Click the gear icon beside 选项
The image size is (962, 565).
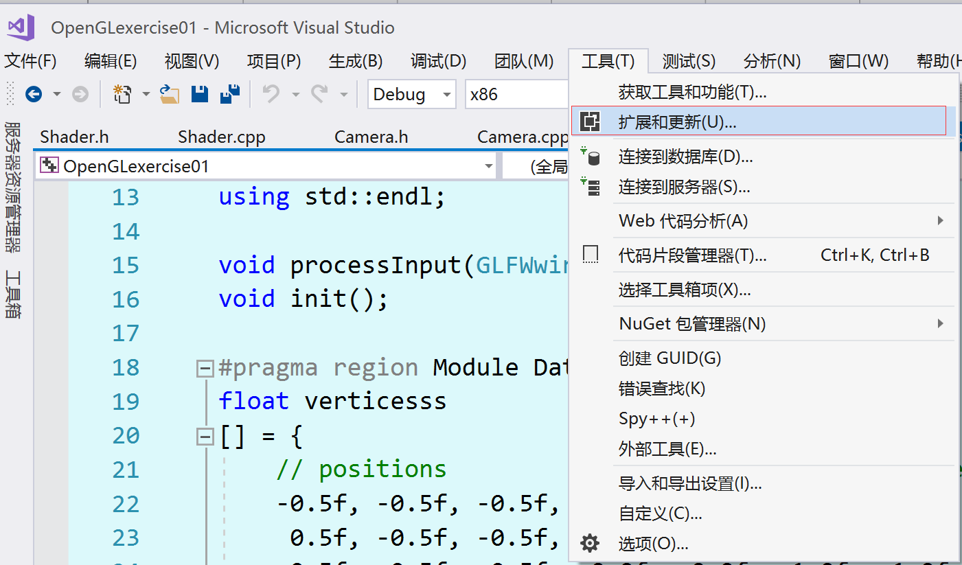(x=590, y=544)
